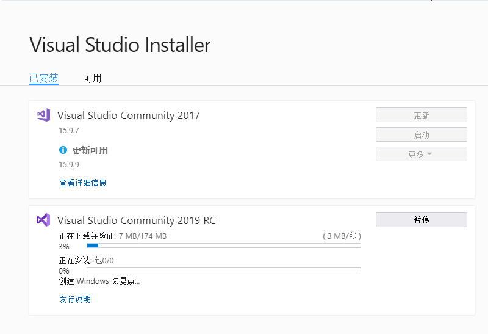Click the 3% download percentage label

64,247
